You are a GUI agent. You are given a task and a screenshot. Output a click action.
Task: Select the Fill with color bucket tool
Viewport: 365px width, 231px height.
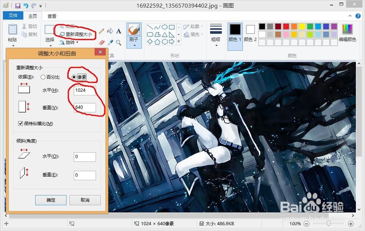[110, 31]
